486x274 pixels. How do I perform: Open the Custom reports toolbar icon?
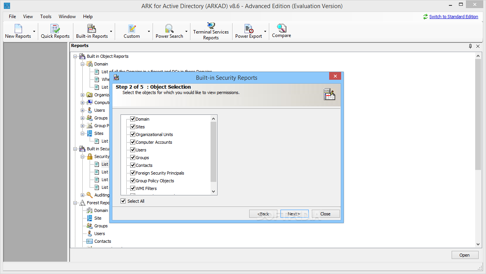132,29
